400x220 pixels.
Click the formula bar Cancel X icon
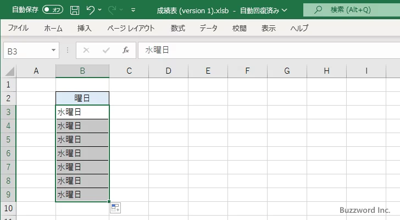86,50
